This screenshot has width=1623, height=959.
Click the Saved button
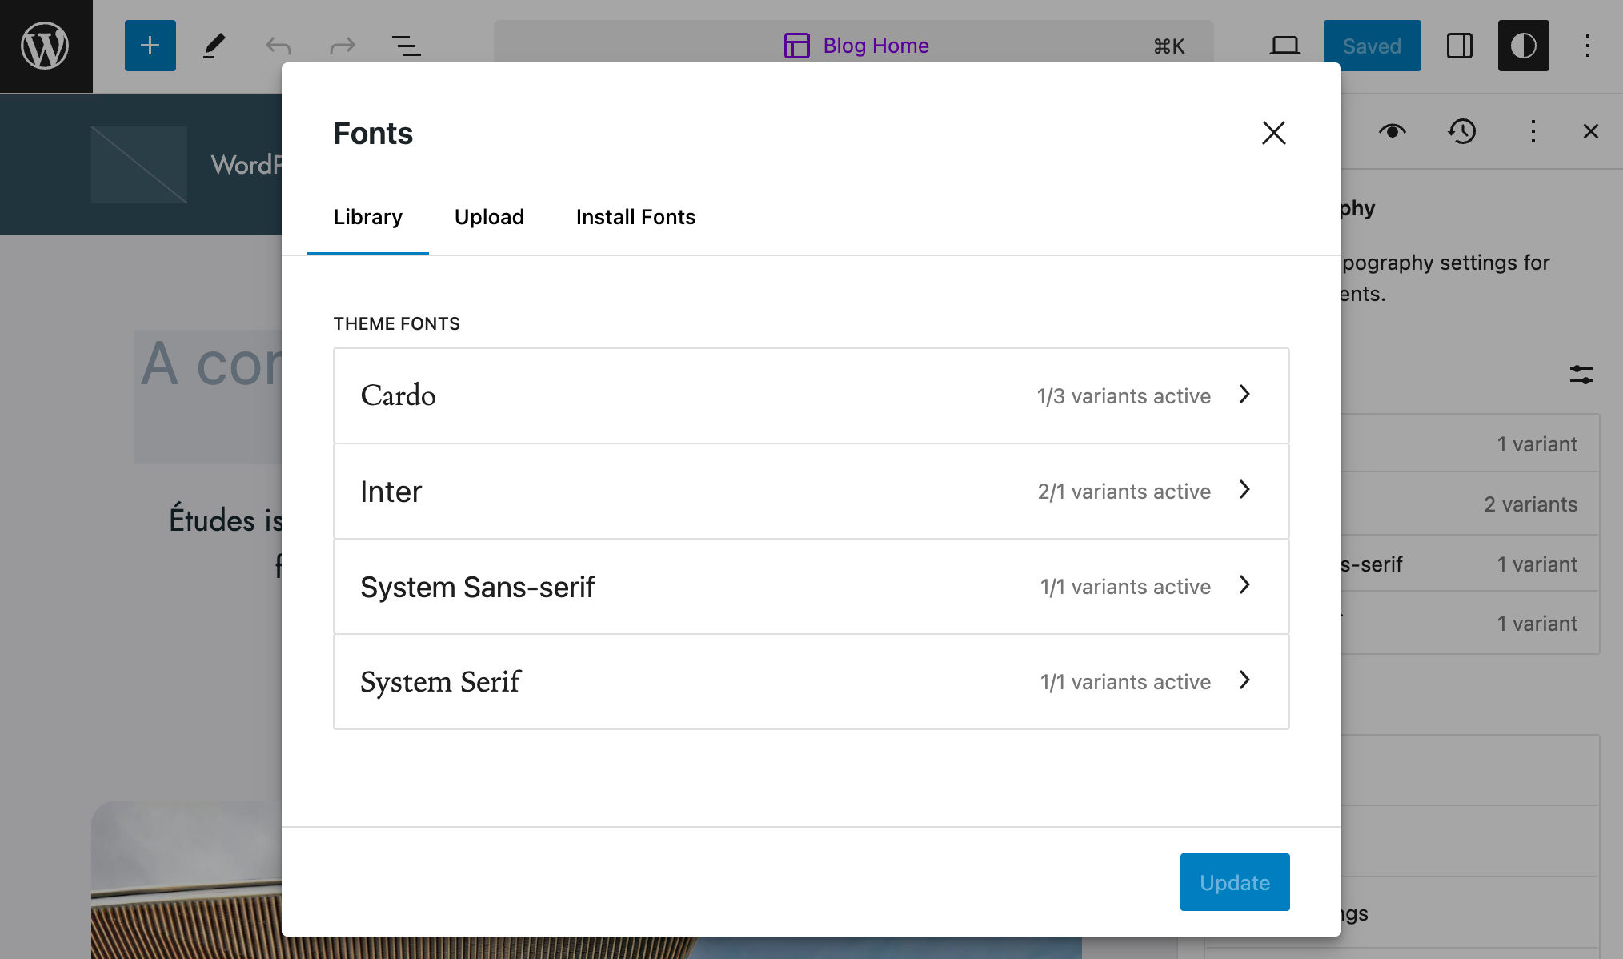pos(1372,46)
